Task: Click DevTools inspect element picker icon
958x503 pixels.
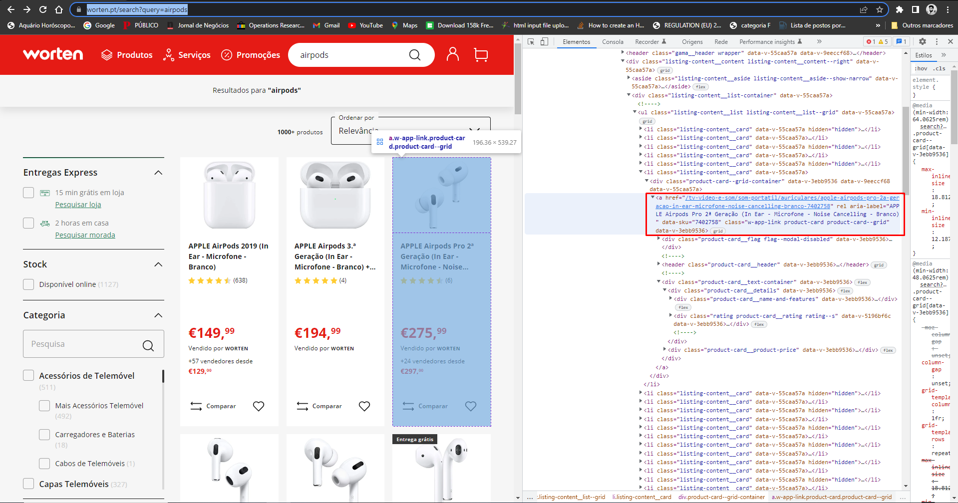Action: pyautogui.click(x=531, y=42)
